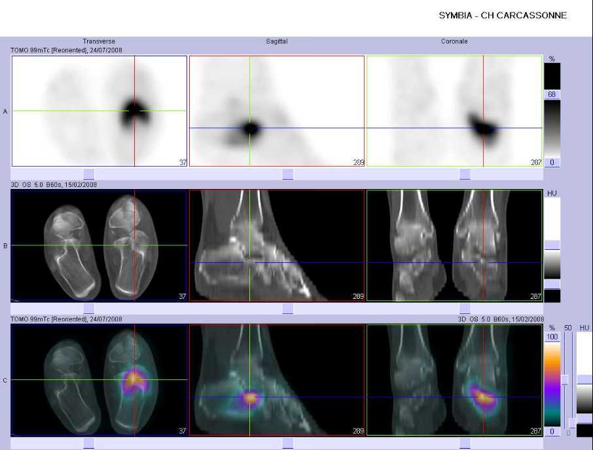Click the slice slider under the row A transverse SPECT image
This screenshot has height=450, width=593.
coord(89,174)
